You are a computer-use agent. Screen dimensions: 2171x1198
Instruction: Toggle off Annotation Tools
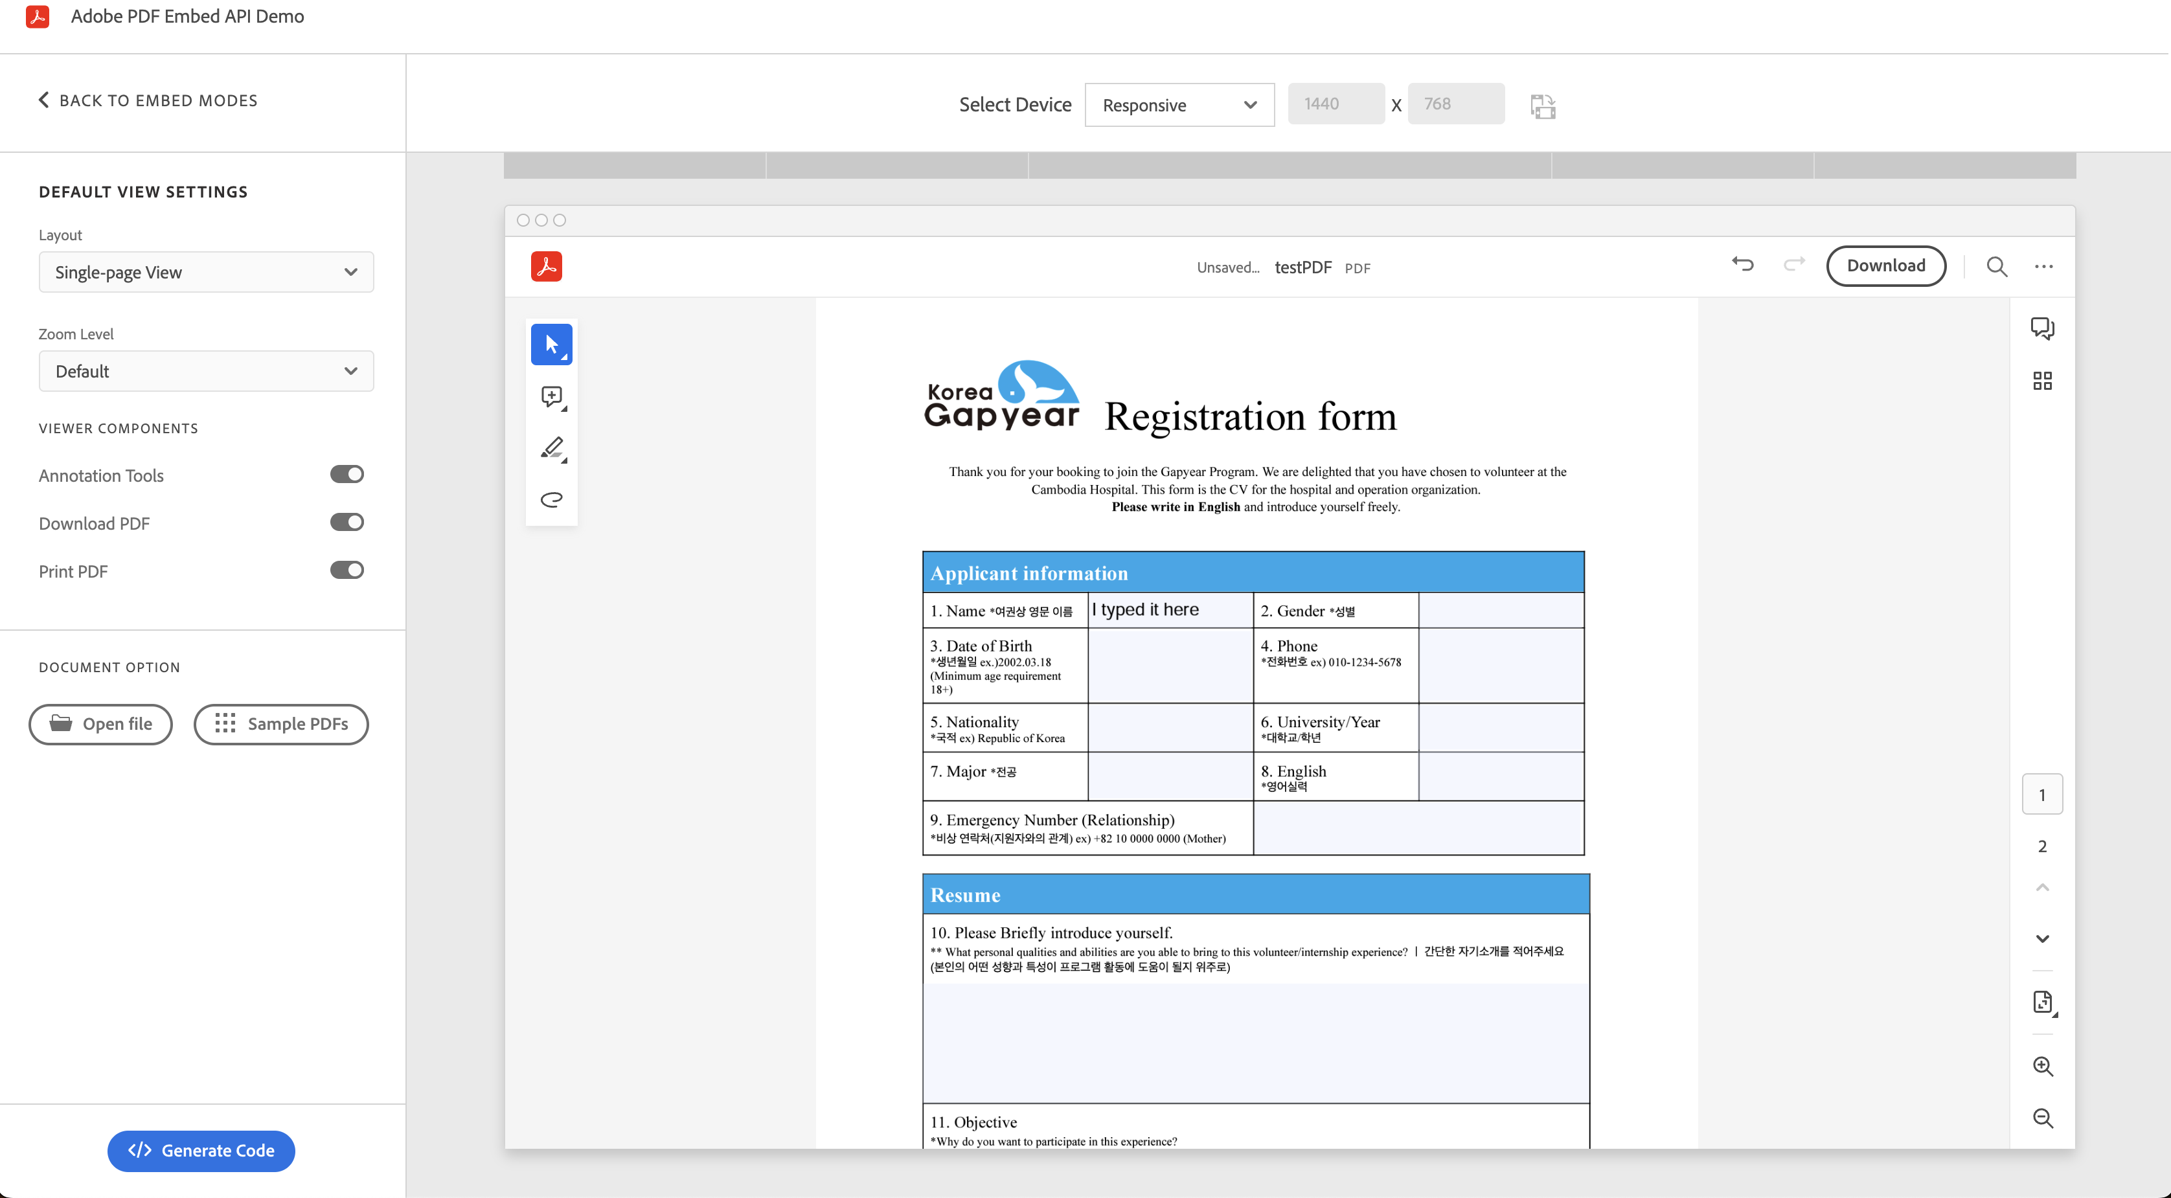point(347,473)
